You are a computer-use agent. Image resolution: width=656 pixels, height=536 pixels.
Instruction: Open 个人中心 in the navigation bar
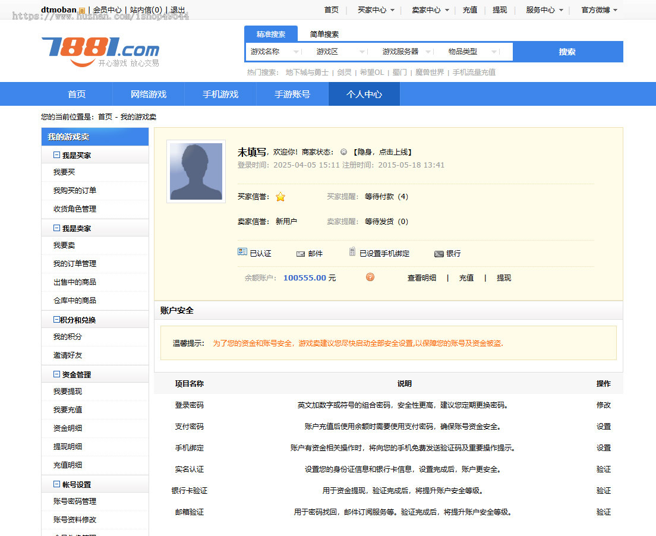pos(364,94)
